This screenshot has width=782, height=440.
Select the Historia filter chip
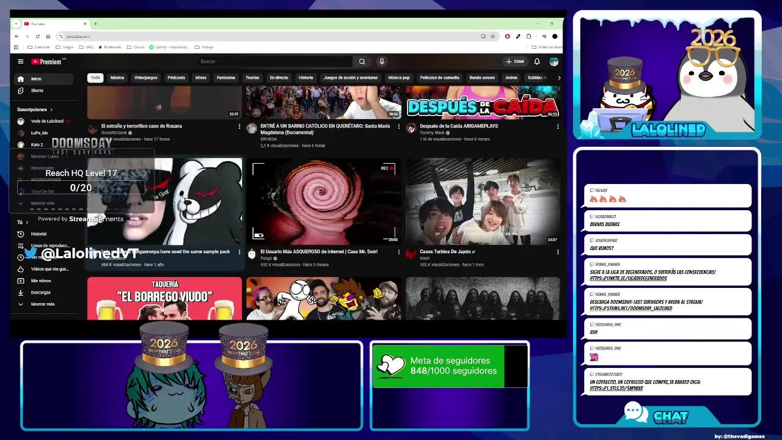point(306,78)
